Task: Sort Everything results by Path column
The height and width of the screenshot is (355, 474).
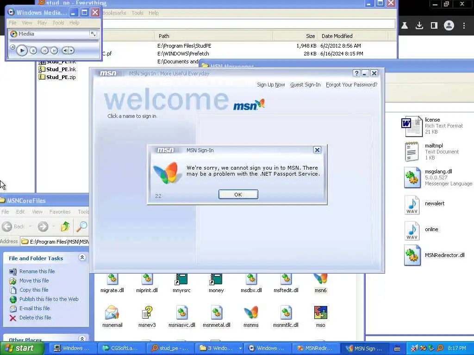Action: click(213, 36)
